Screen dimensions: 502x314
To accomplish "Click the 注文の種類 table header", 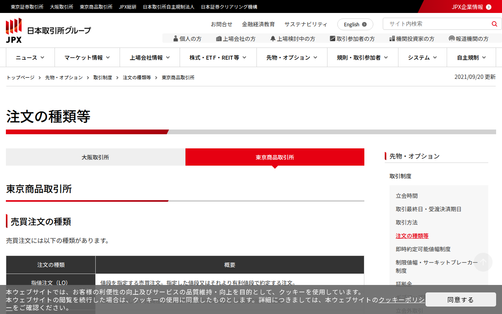I will click(x=51, y=265).
